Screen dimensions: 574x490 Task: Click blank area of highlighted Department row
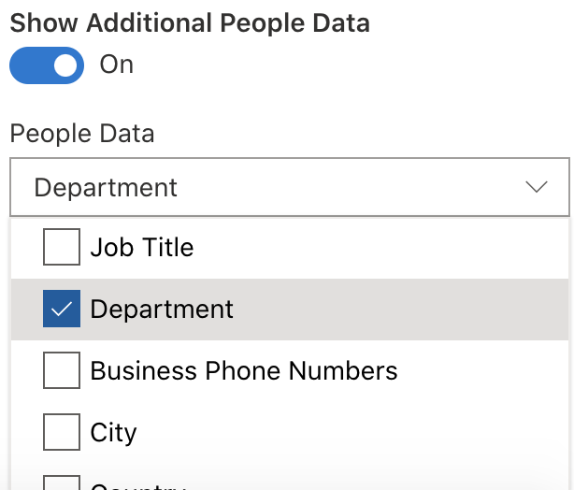pyautogui.click(x=402, y=310)
